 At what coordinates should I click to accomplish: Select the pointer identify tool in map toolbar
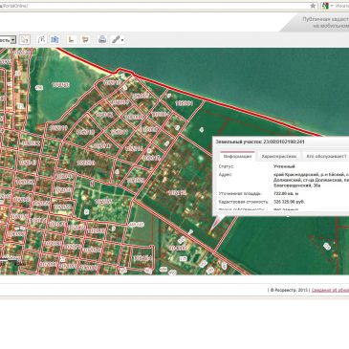(x=25, y=39)
